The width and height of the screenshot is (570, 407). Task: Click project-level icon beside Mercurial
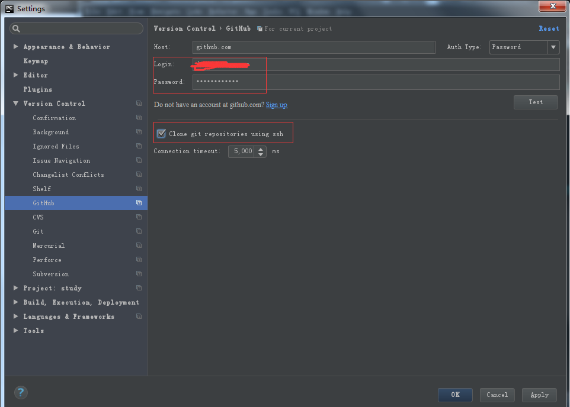coord(139,246)
